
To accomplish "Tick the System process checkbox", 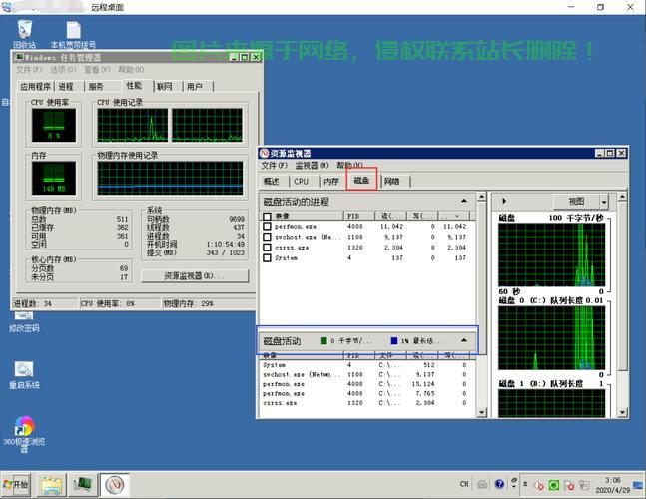I will pyautogui.click(x=267, y=258).
